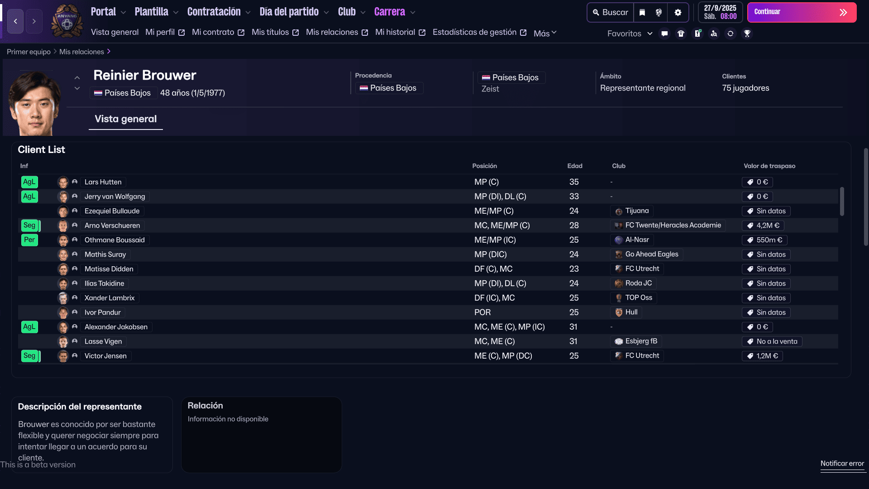Switch to the Vista general tab
Viewport: 869px width, 489px height.
click(x=125, y=119)
